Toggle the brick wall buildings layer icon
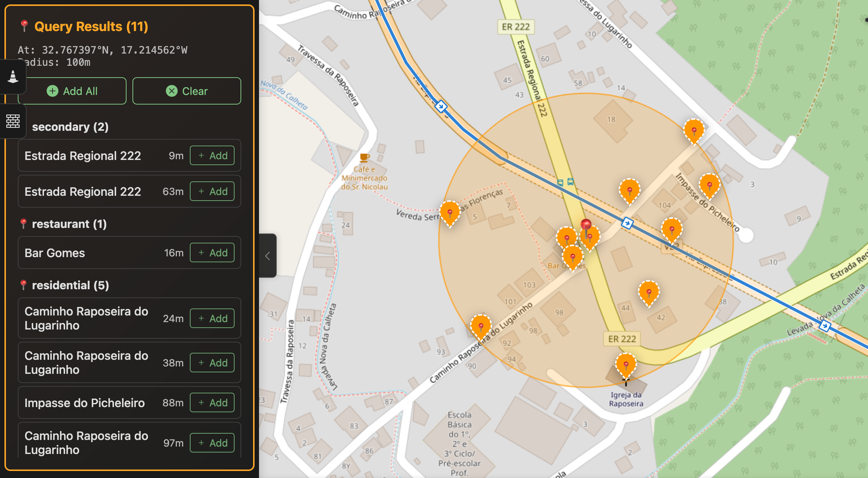Viewport: 868px width, 478px height. (x=13, y=122)
